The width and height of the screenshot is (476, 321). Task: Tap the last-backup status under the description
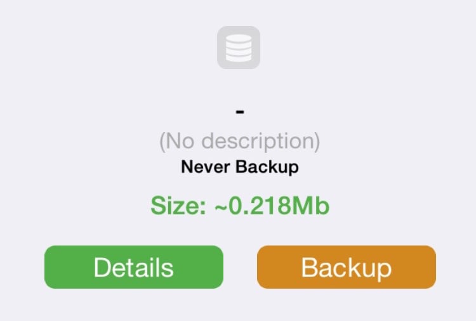[x=240, y=167]
